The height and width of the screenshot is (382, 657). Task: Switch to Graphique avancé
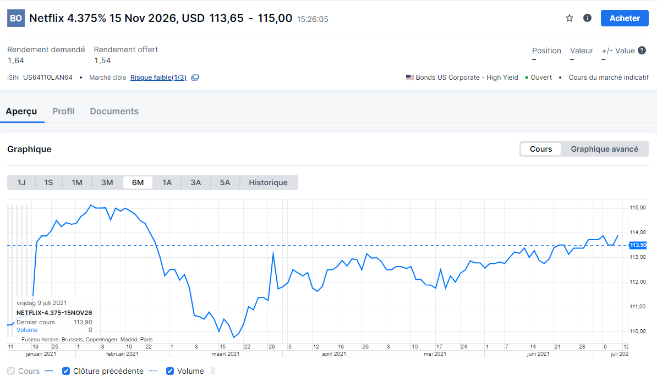point(604,149)
